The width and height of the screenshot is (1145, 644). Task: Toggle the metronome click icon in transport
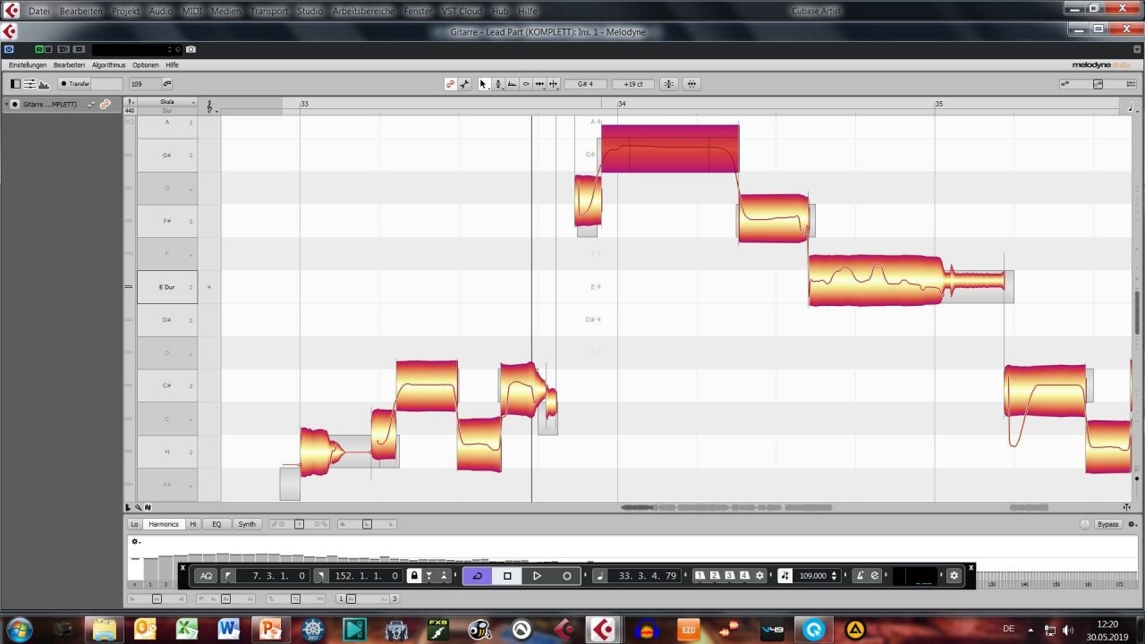pyautogui.click(x=860, y=576)
